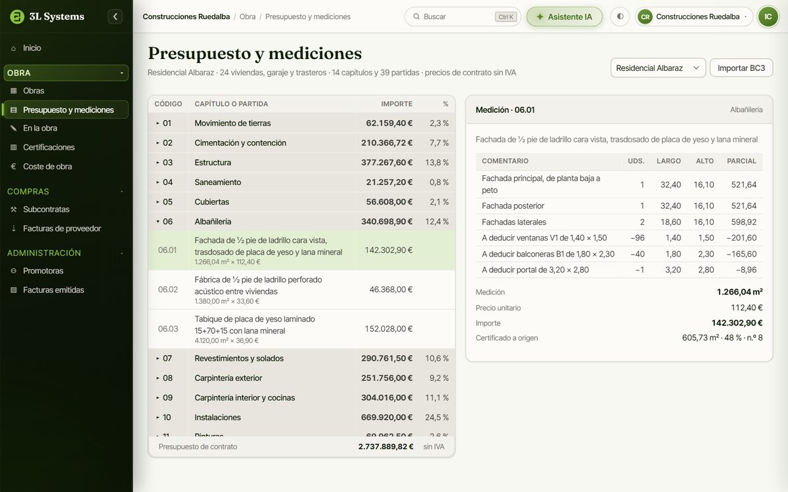Select partida 06.02 ladrillo perforado acústico
The height and width of the screenshot is (492, 788).
point(301,290)
